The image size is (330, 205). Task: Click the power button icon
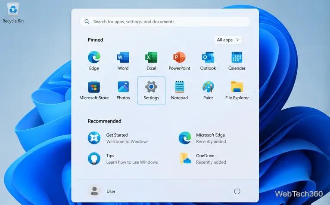click(237, 191)
